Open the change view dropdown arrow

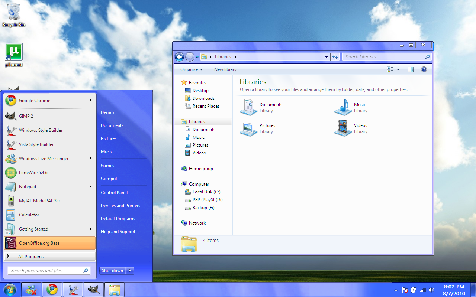pos(398,69)
